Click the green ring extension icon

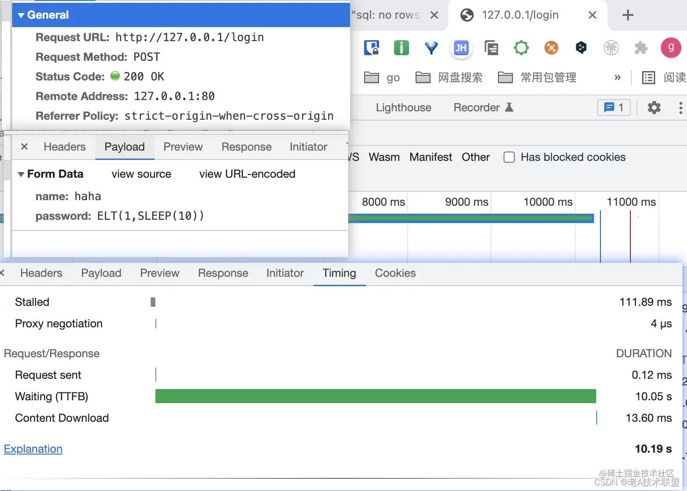(x=521, y=48)
